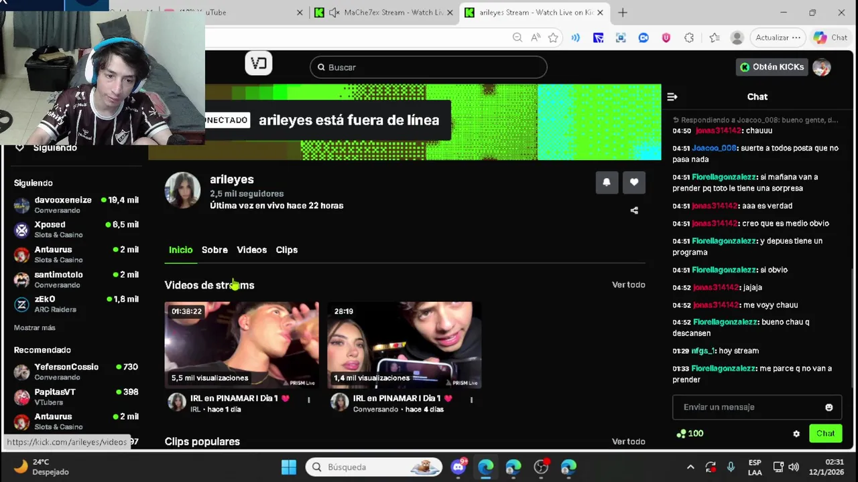Screen dimensions: 858x482
Task: Click Ver todo for Clips populares
Action: (628, 441)
